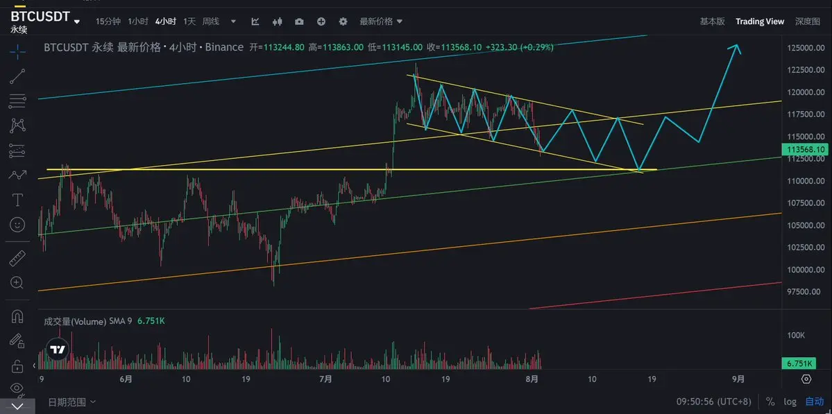This screenshot has height=414, width=832.
Task: Switch to the 15分钟 interval
Action: point(108,21)
